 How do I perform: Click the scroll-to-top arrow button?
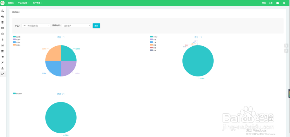pyautogui.click(x=286, y=45)
